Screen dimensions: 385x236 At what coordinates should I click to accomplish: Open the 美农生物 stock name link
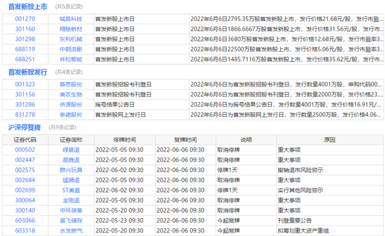(x=71, y=95)
